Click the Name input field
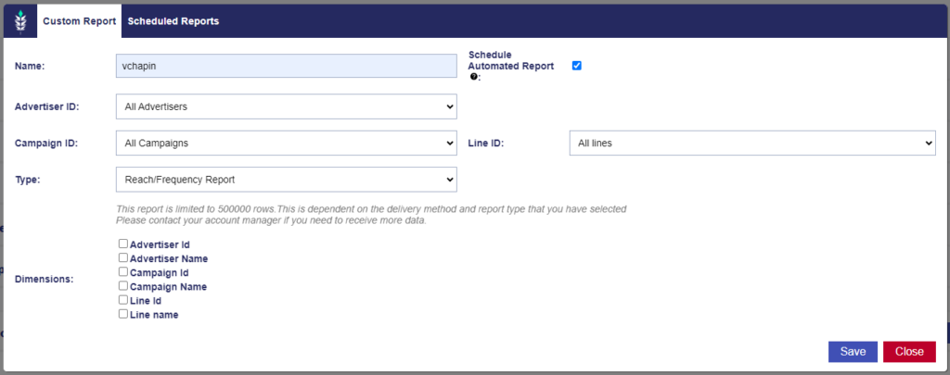The height and width of the screenshot is (375, 950). click(286, 66)
